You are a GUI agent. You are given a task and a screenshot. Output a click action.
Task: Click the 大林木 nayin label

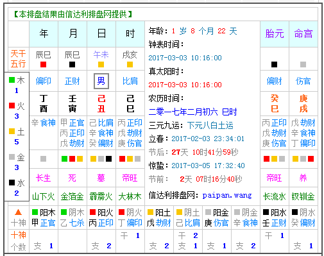click(x=130, y=196)
